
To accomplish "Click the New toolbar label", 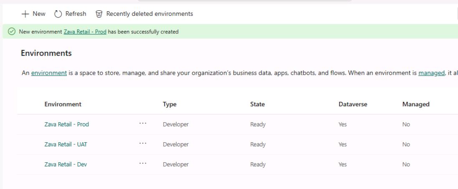I will (x=39, y=14).
